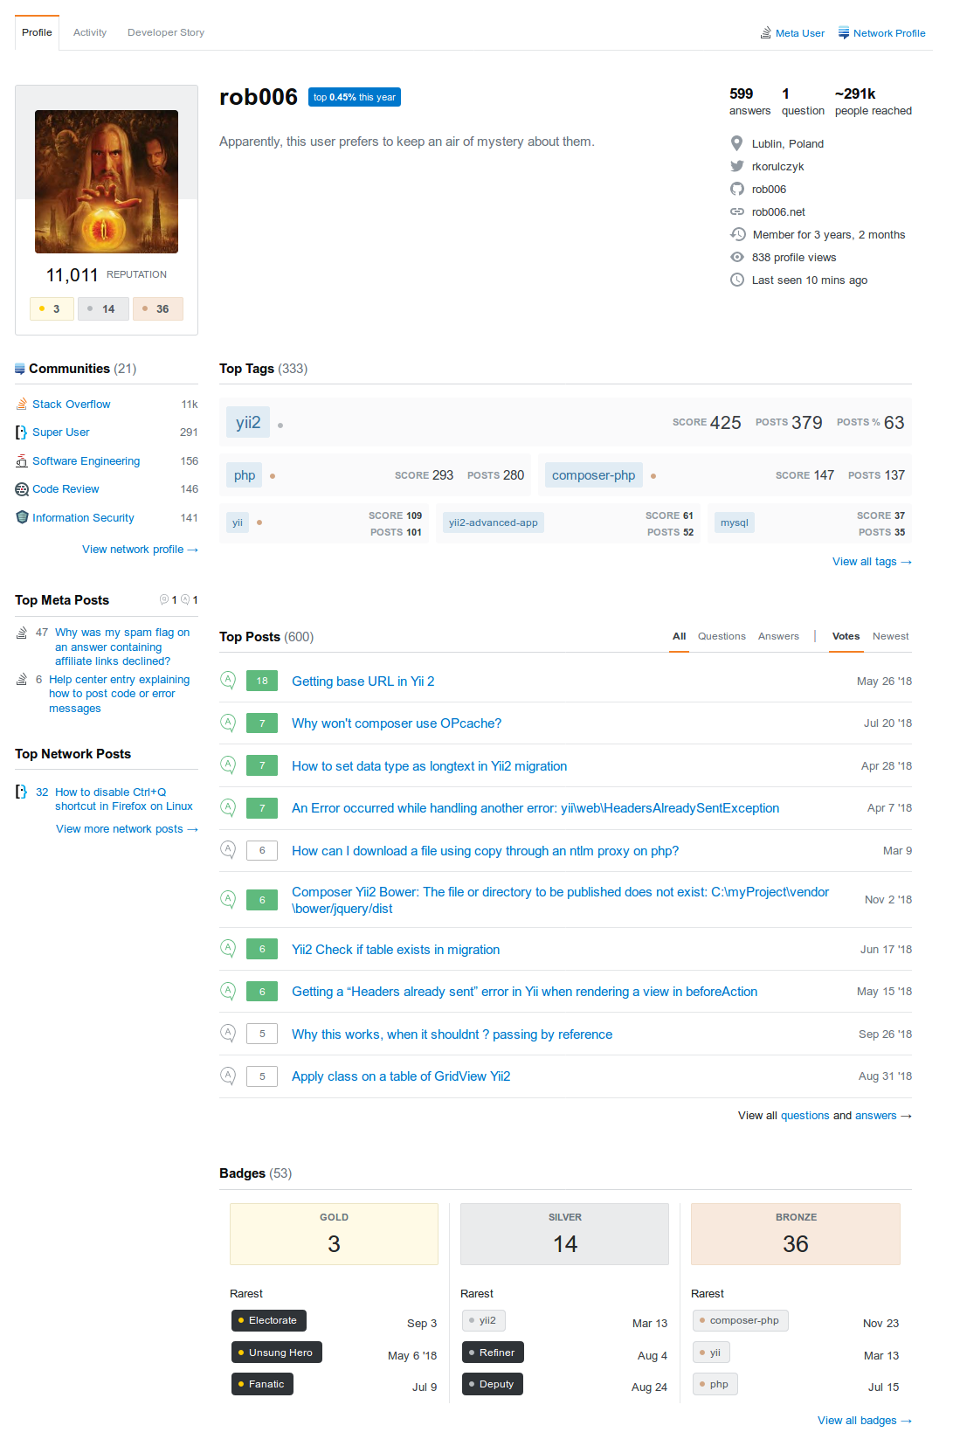
Task: Click answer icon for 'Apply class on a table'
Action: pyautogui.click(x=228, y=1076)
